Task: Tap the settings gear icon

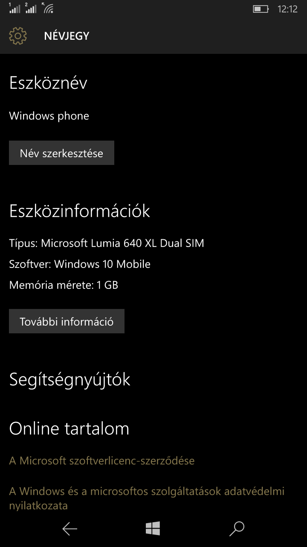Action: click(17, 36)
